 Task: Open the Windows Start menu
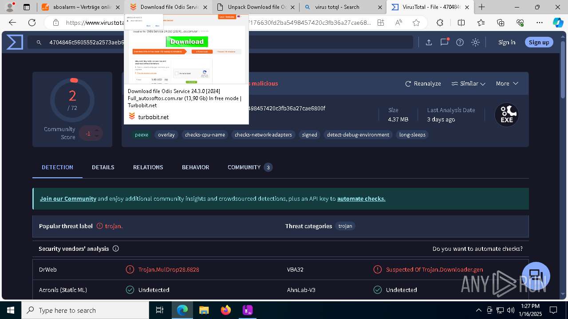click(x=10, y=310)
